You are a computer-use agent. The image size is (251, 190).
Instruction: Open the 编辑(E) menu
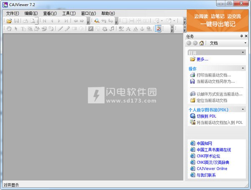click(x=31, y=13)
